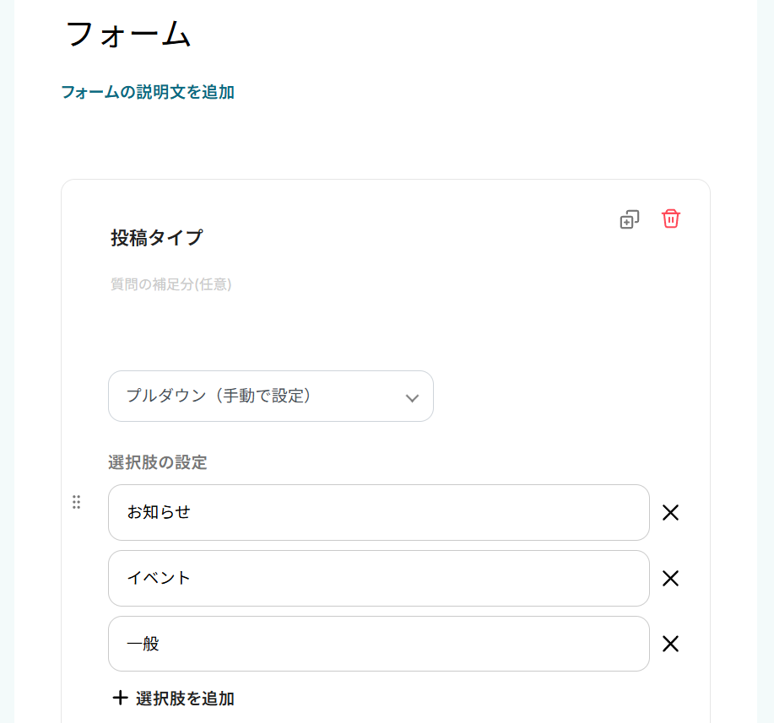Click the 投稿タイプ question title
The height and width of the screenshot is (723, 774).
coord(156,238)
